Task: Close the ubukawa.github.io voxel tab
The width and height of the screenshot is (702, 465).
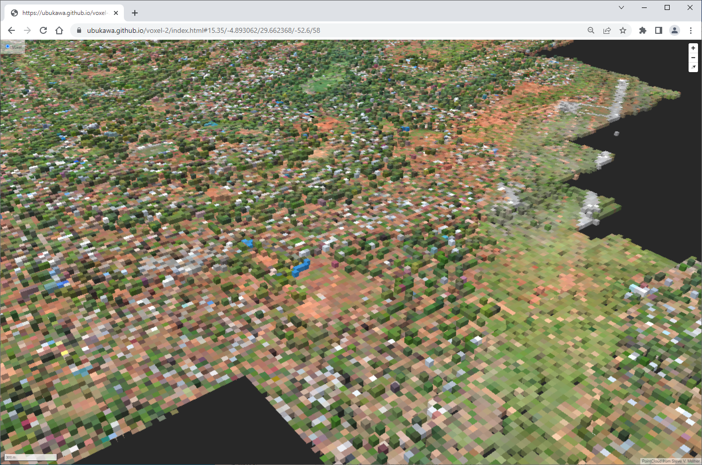Action: (x=116, y=13)
